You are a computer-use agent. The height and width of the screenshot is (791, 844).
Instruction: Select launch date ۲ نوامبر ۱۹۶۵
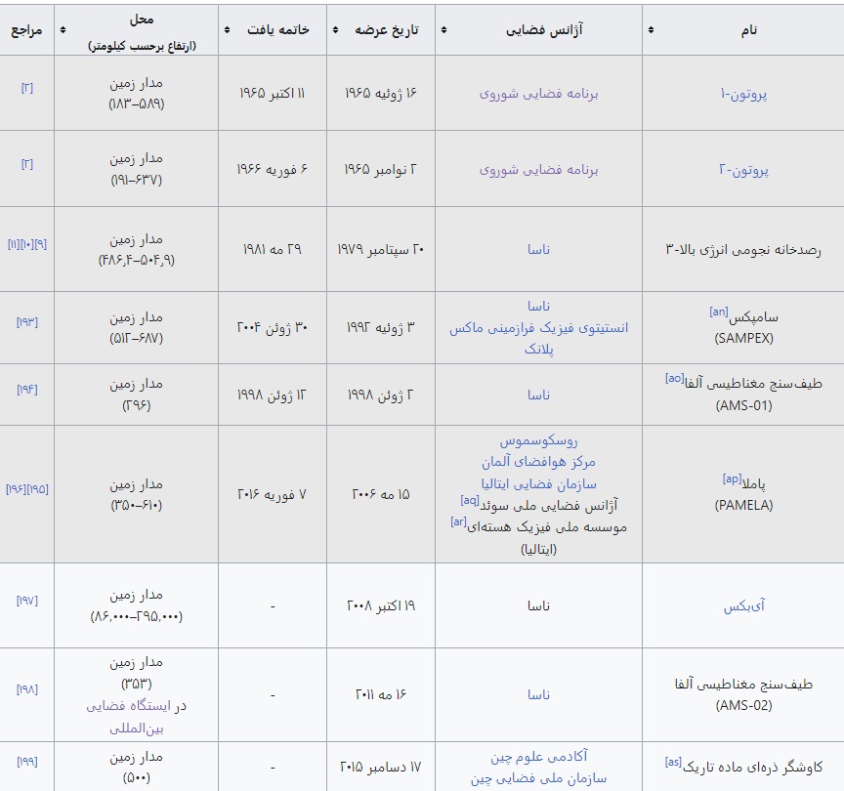tap(381, 170)
